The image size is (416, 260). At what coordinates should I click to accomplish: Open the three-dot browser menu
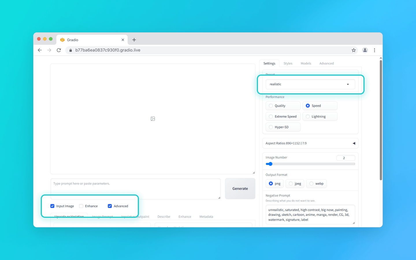click(374, 50)
